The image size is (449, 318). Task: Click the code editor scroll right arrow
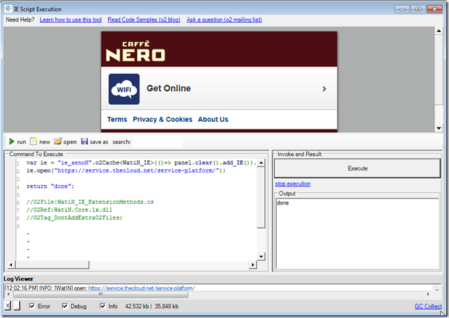point(252,266)
